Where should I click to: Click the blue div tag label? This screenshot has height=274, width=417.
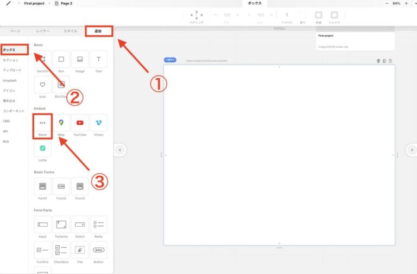click(x=170, y=60)
